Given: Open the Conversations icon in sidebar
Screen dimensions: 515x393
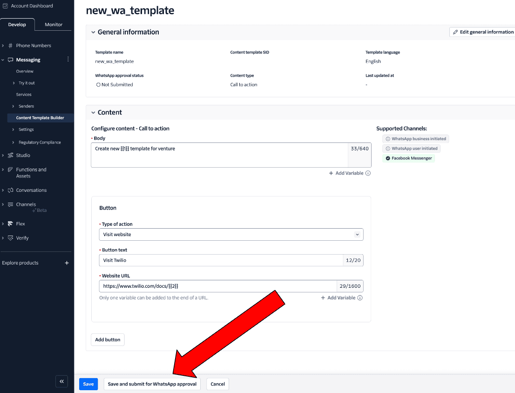Looking at the screenshot, I should [10, 190].
